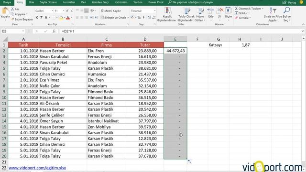Select column E header
306x172 pixels.
point(175,39)
